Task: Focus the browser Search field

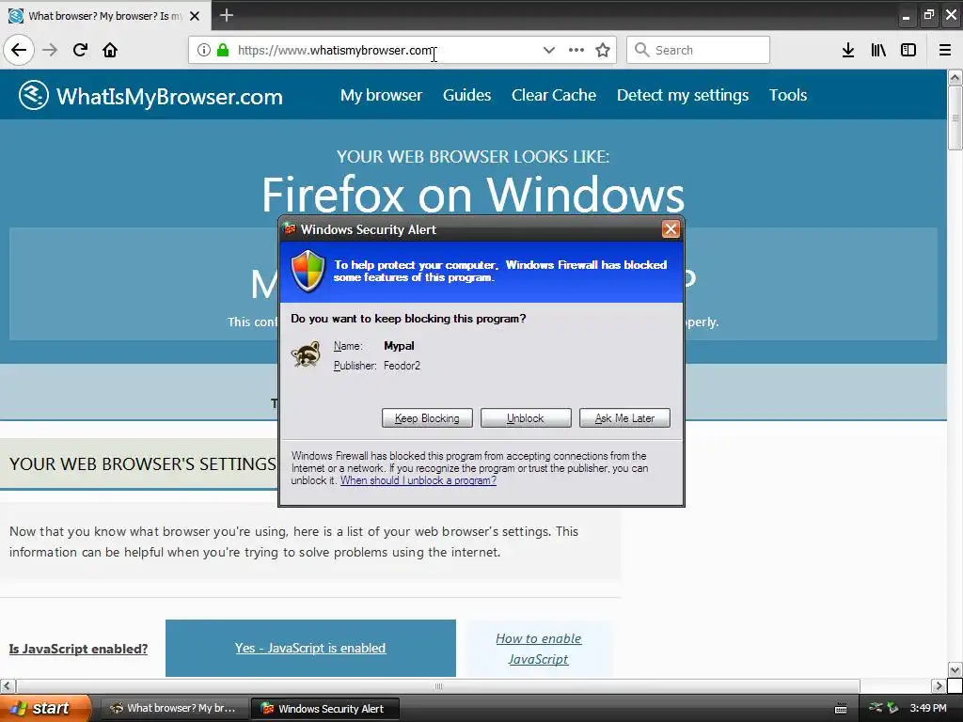Action: [x=699, y=50]
